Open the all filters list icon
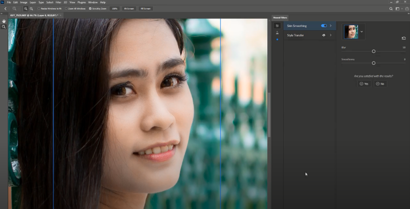The height and width of the screenshot is (209, 410). (x=277, y=25)
